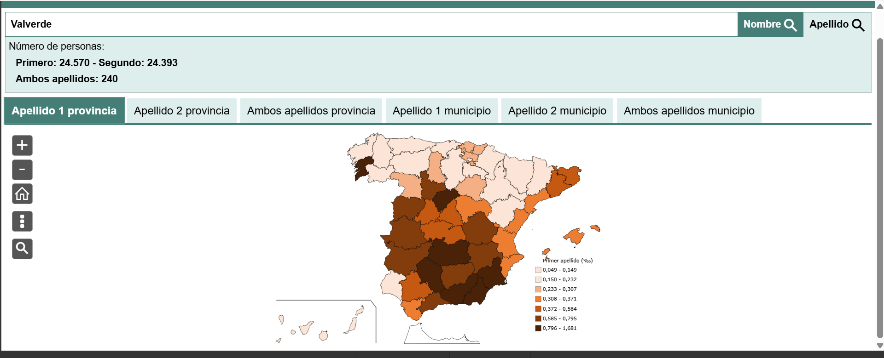The height and width of the screenshot is (358, 884).
Task: Zoom in on the map with plus button
Action: (x=22, y=146)
